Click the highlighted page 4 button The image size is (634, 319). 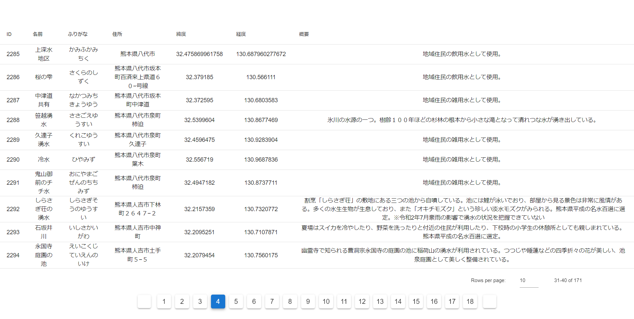(218, 302)
